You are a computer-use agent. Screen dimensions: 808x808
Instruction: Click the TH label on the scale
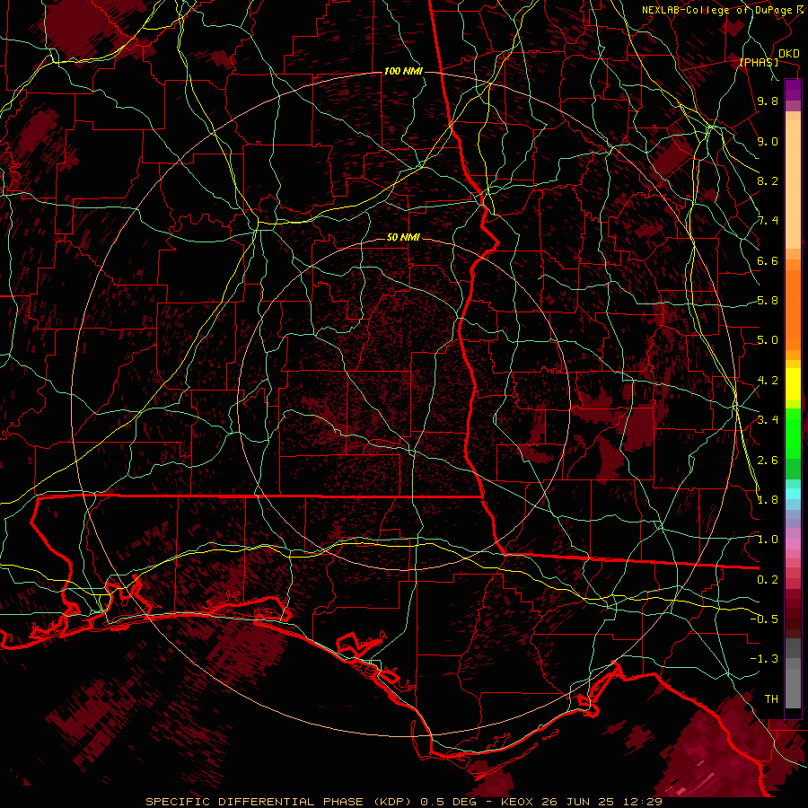771,699
